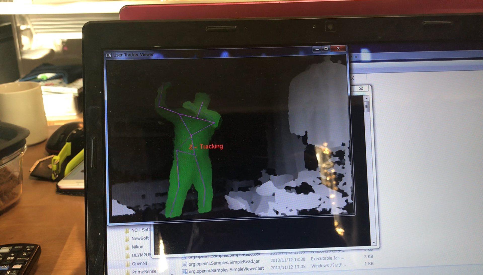Click the red "2 - Tracking" label
This screenshot has height=275, width=483.
(206, 147)
